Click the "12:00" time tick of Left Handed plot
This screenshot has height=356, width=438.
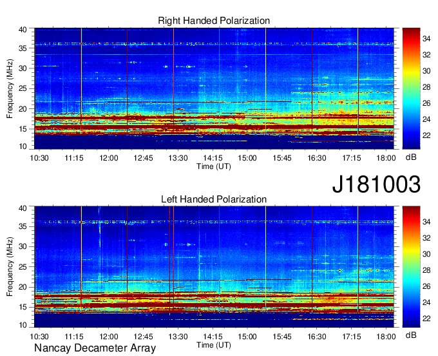(109, 337)
